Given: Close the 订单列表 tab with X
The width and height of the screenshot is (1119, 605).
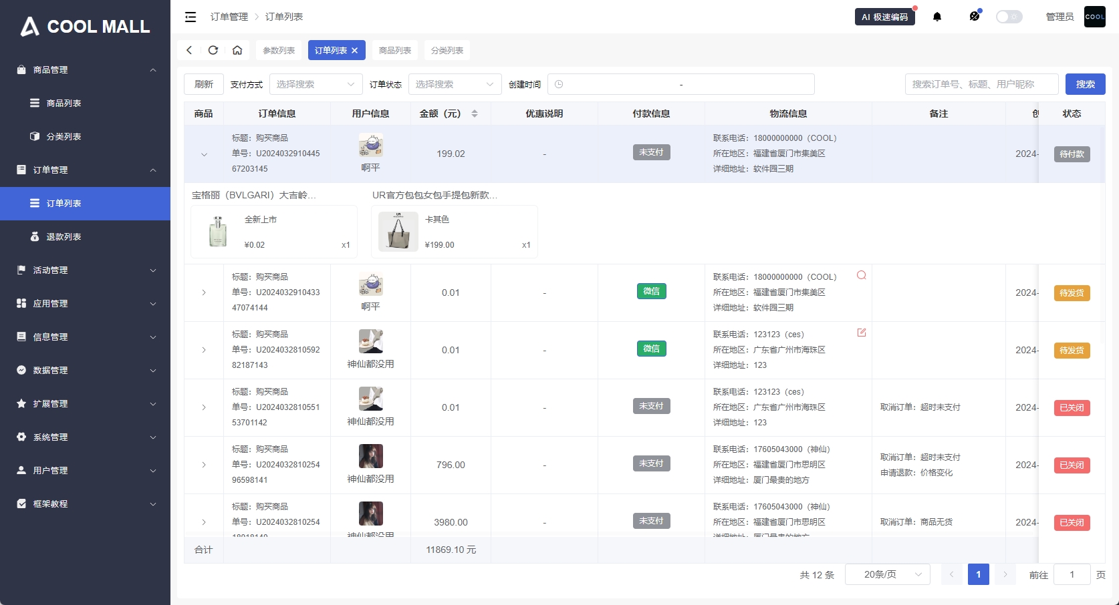Looking at the screenshot, I should click(355, 50).
